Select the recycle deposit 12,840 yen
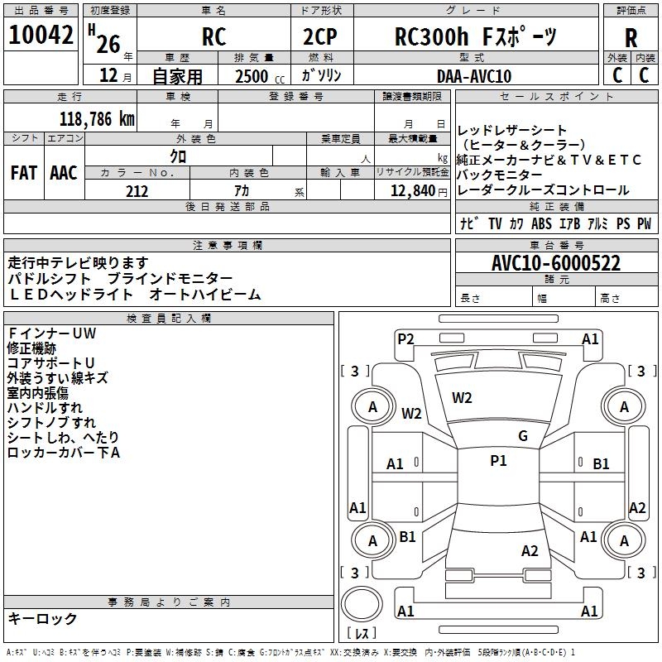Screen dimensions: 662x662 click(411, 191)
